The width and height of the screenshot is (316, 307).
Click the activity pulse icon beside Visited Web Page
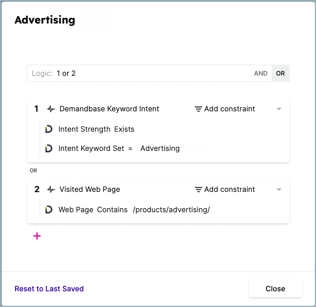click(x=51, y=190)
